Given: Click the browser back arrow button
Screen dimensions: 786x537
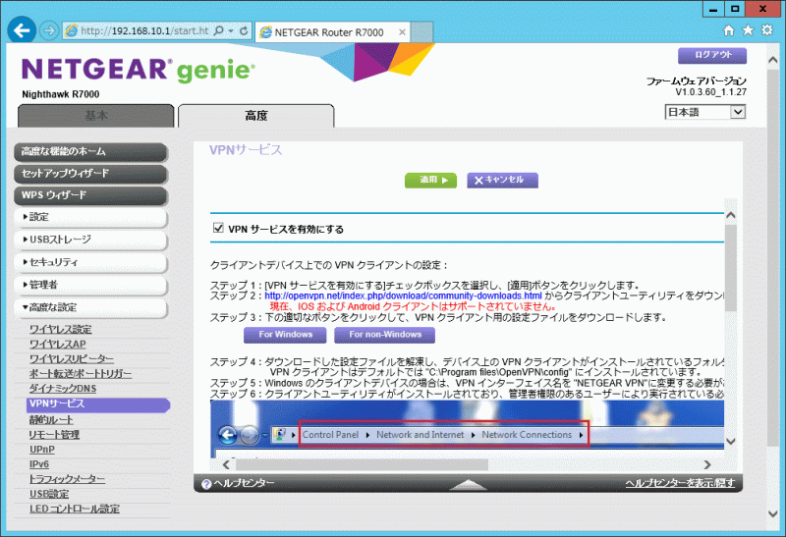Looking at the screenshot, I should pyautogui.click(x=21, y=30).
